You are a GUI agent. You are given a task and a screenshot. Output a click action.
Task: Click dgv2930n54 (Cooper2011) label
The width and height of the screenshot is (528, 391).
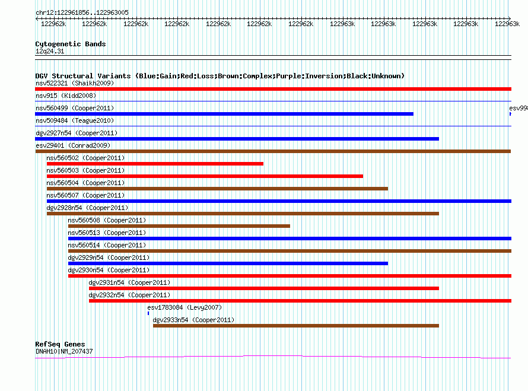[x=109, y=270]
